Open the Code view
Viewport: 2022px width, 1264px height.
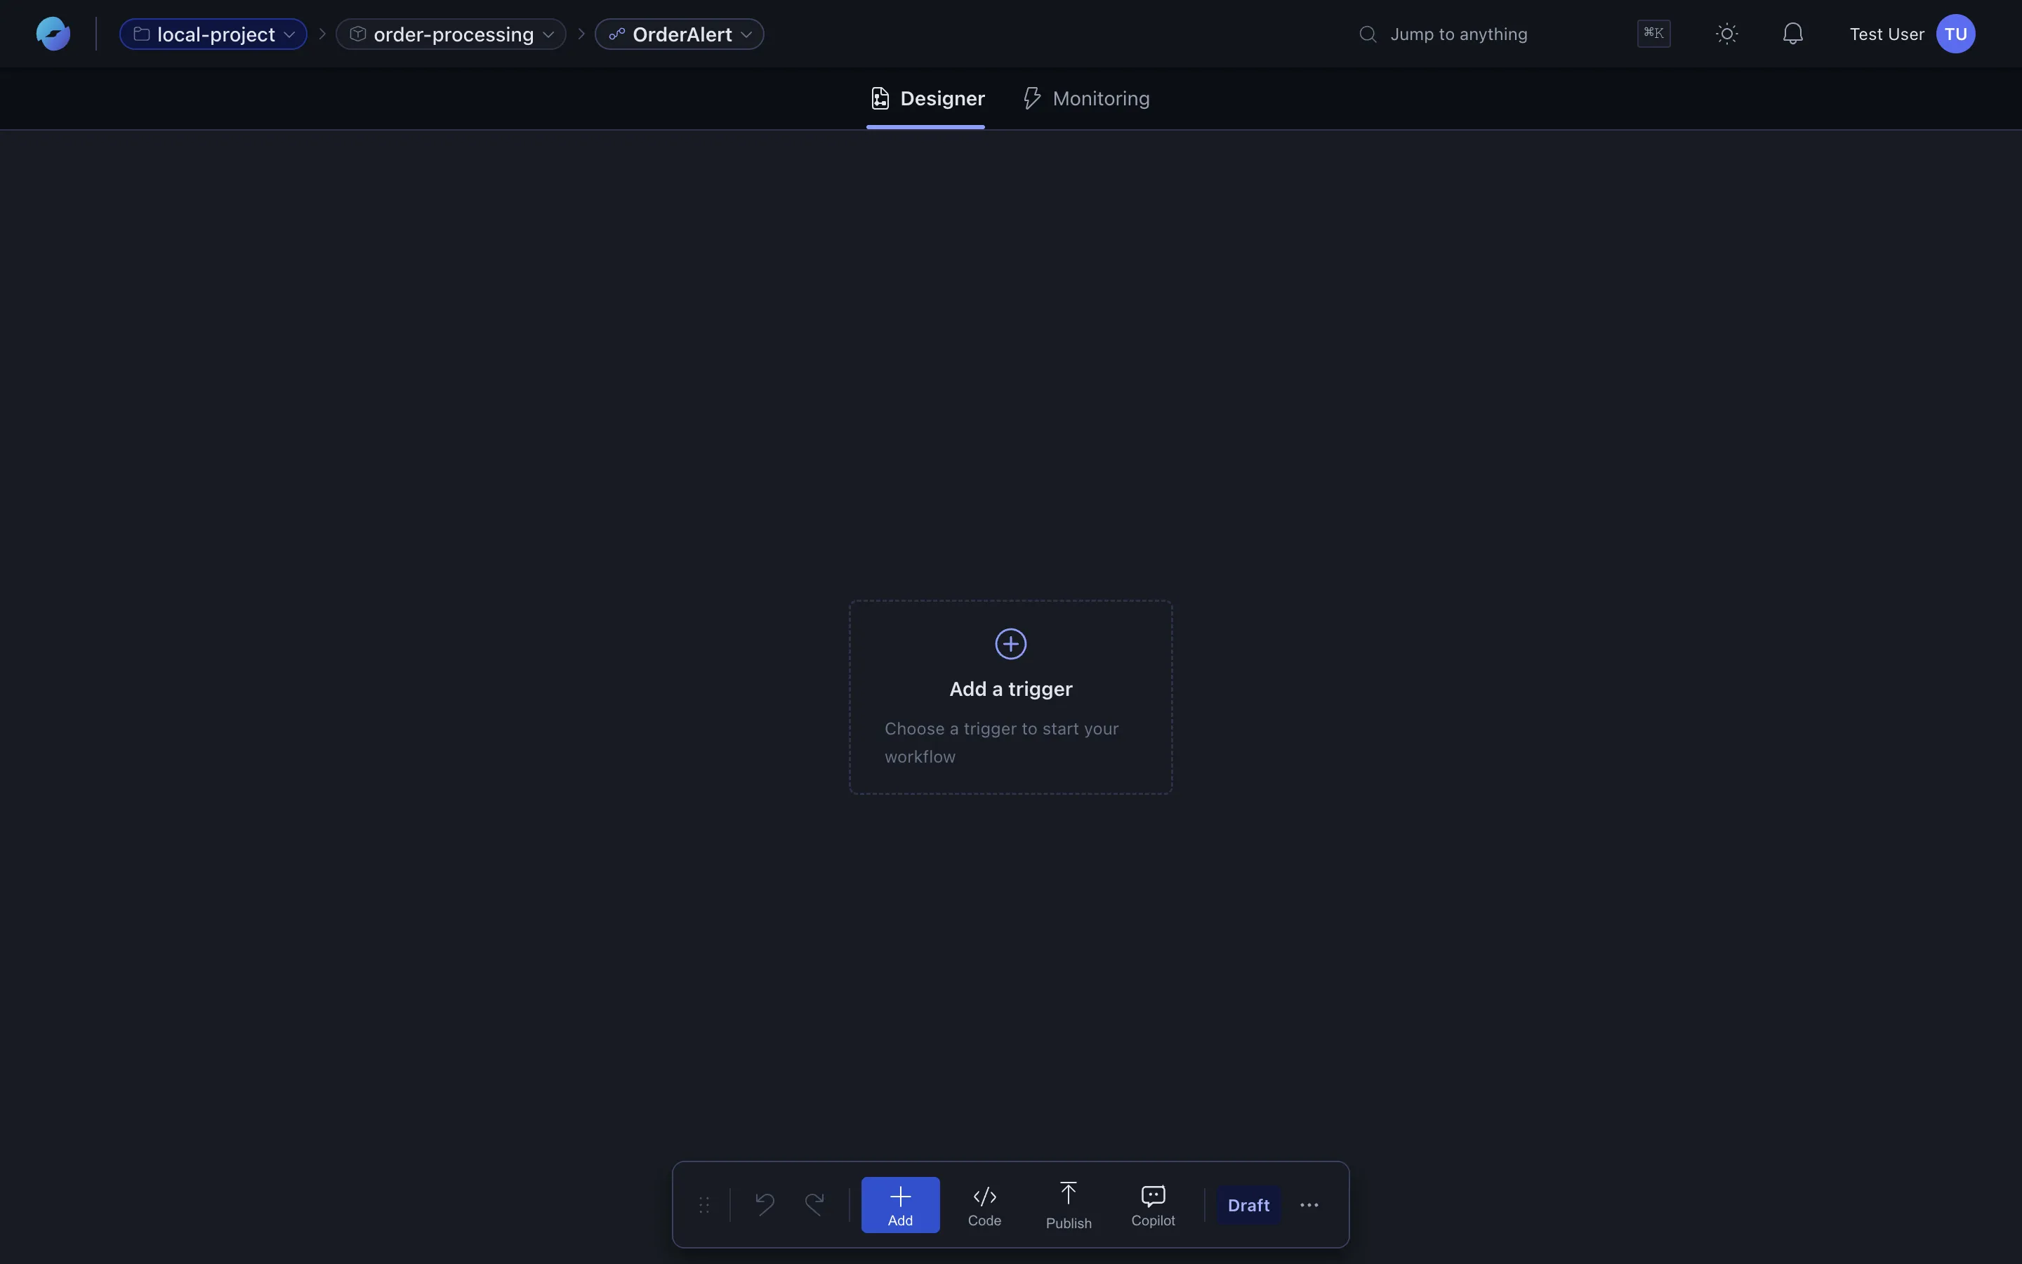pos(984,1204)
